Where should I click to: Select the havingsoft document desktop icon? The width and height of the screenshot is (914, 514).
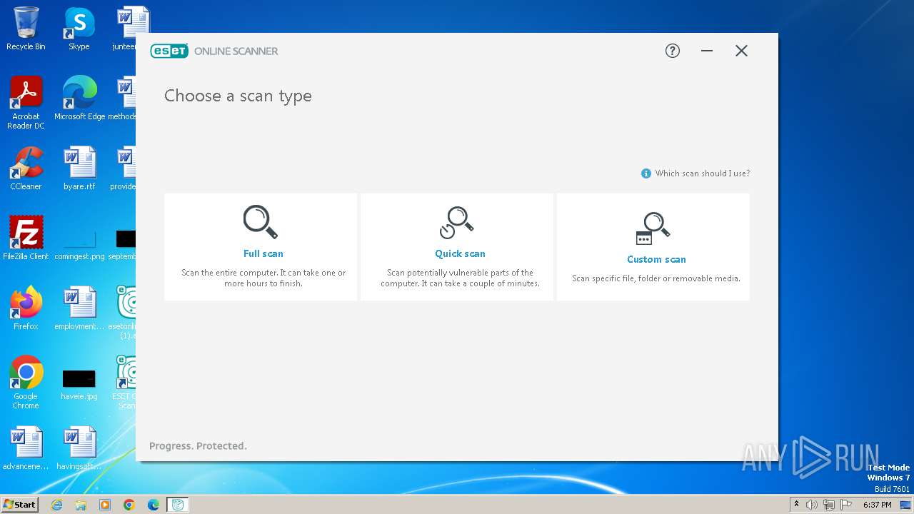(79, 448)
